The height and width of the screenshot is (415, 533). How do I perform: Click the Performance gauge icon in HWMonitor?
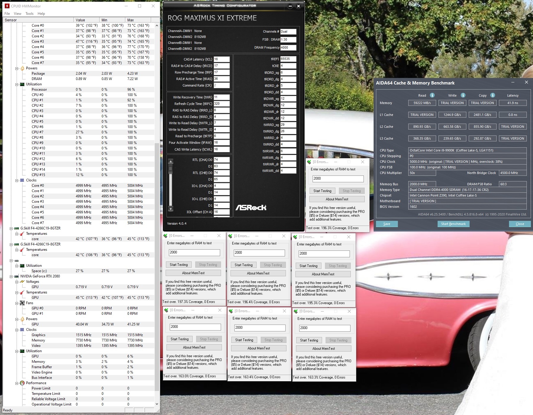[22, 383]
